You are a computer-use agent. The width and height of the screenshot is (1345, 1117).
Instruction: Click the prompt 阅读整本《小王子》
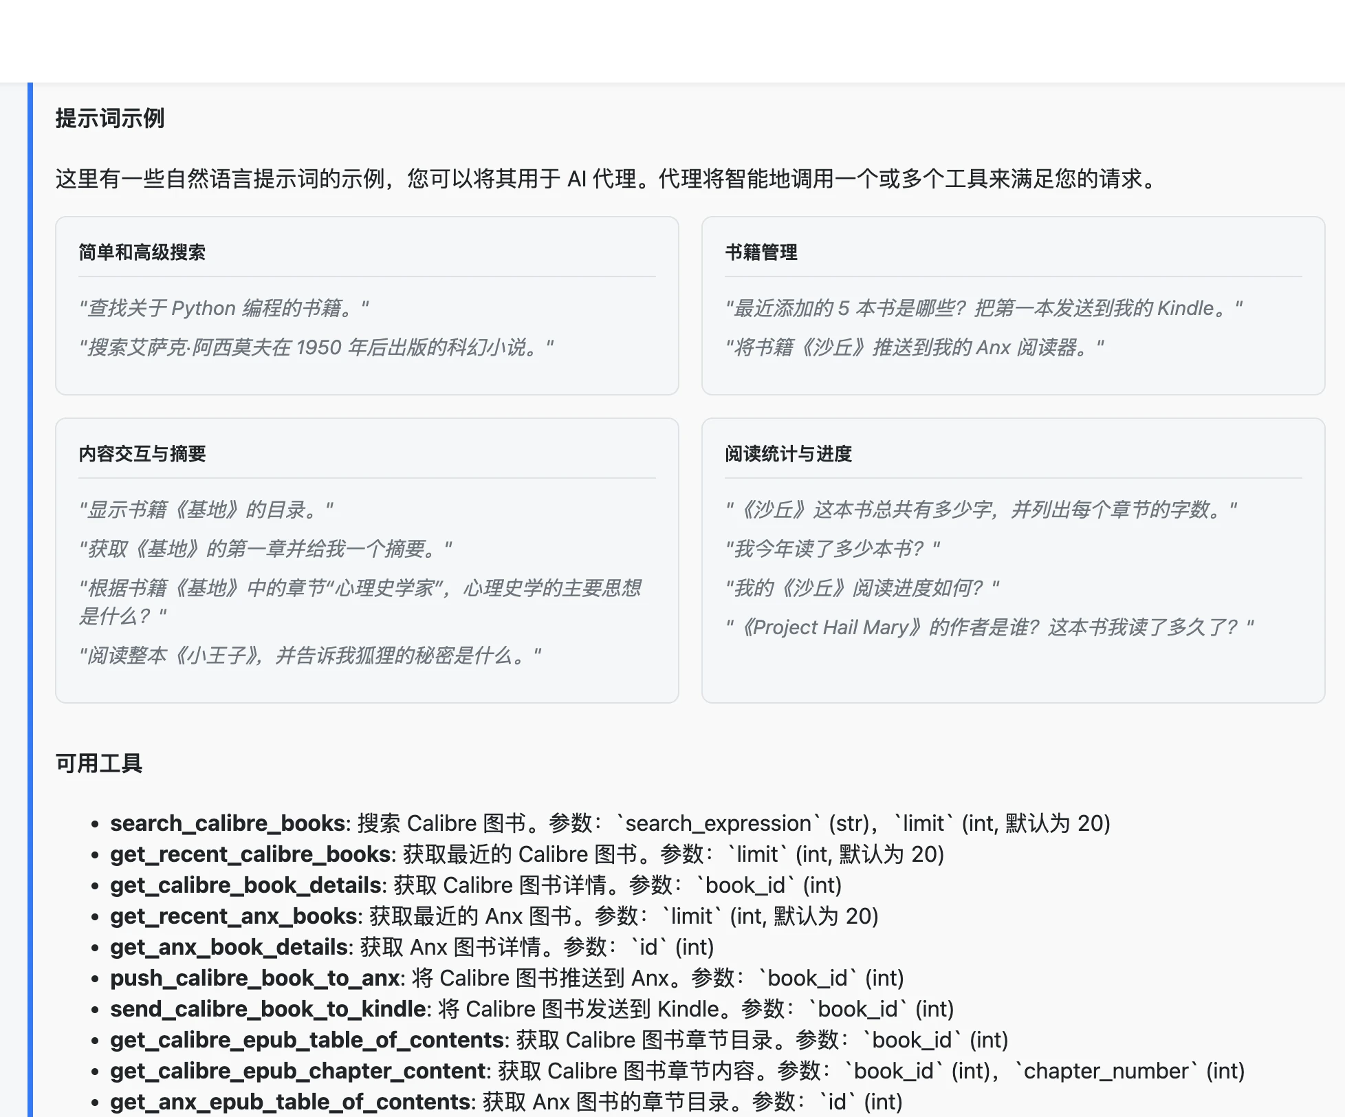(310, 655)
